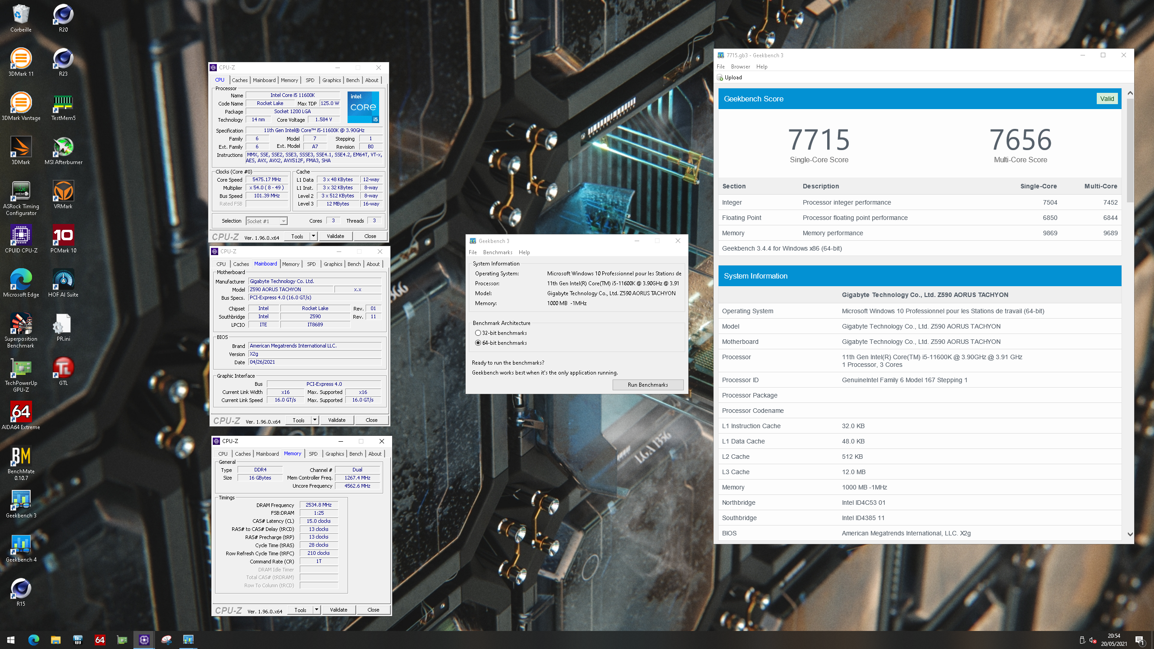
Task: Click Validate in top CPU-Z window
Action: (x=335, y=236)
